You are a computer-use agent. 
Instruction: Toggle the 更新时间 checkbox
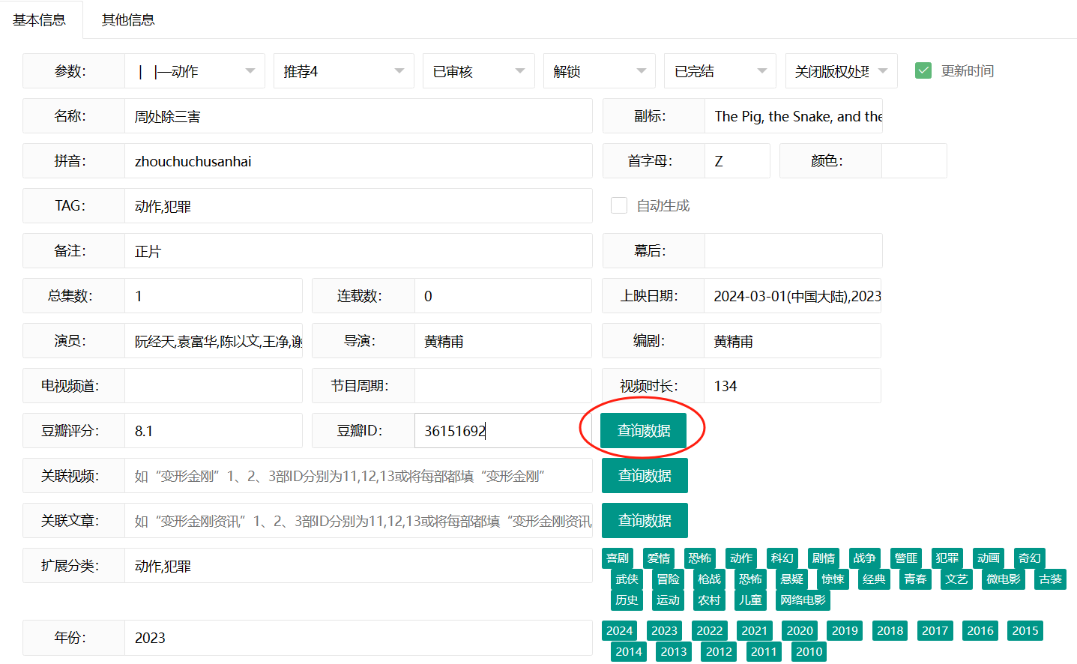coord(923,70)
